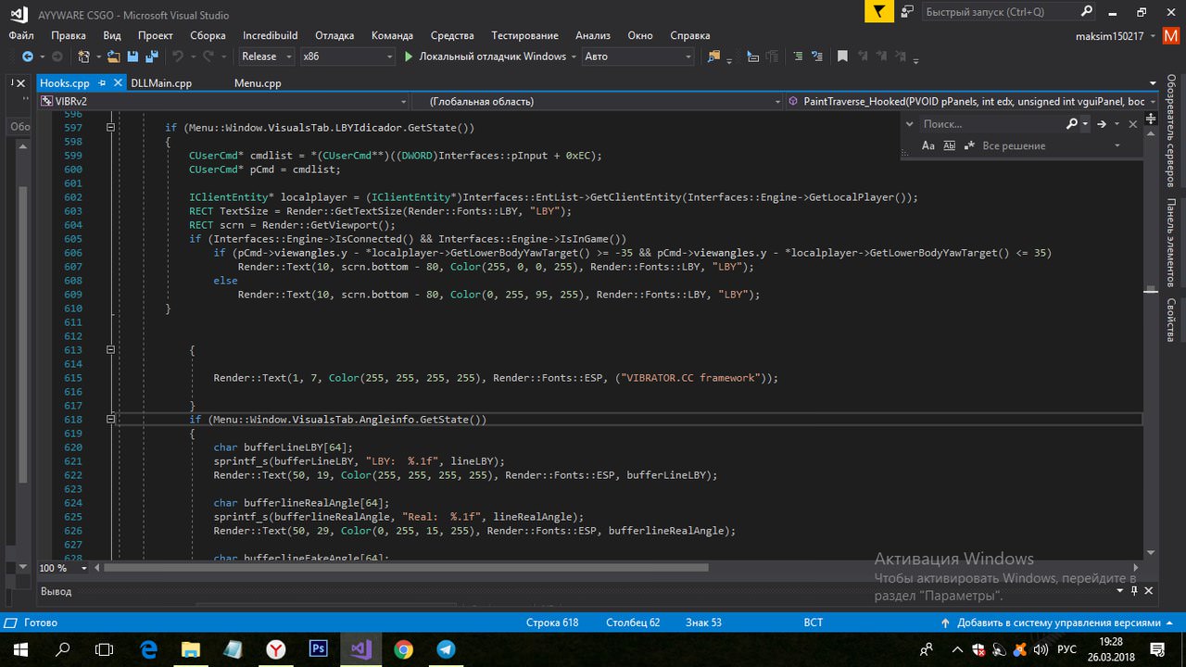
Task: Click the Поиск find input field
Action: point(991,123)
